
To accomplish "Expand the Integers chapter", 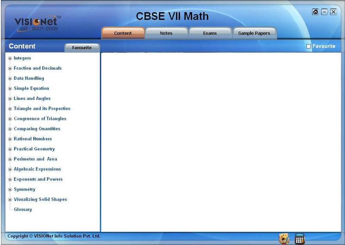I will 10,58.
